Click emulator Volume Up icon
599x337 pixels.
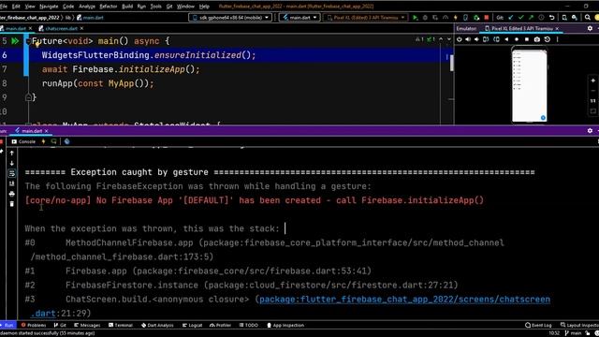point(468,39)
